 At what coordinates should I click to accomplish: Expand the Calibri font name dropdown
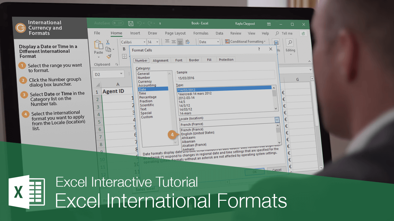point(144,42)
